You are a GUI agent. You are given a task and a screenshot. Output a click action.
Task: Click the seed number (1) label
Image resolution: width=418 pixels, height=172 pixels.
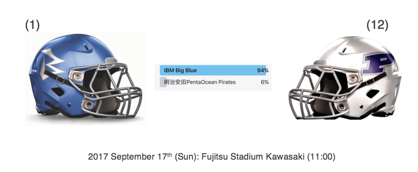(32, 26)
